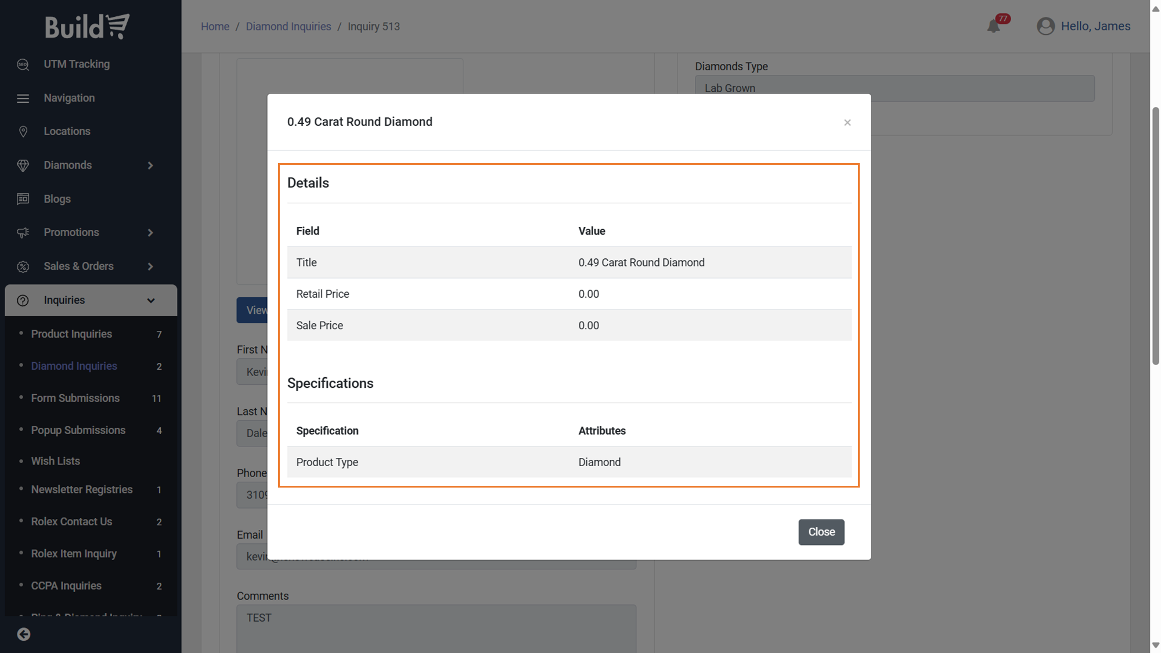The image size is (1161, 653).
Task: Click the Sales & Orders icon
Action: pos(23,266)
